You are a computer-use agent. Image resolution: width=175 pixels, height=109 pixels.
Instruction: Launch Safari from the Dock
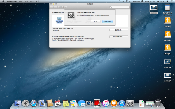(x=34, y=103)
